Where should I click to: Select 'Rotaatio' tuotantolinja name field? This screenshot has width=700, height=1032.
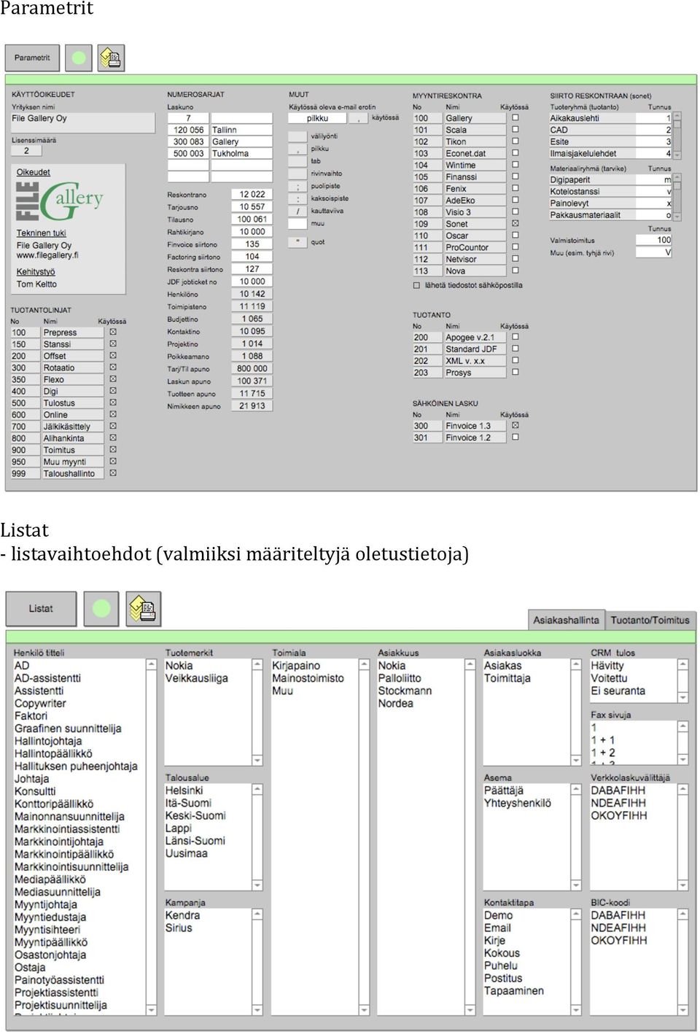pyautogui.click(x=72, y=368)
